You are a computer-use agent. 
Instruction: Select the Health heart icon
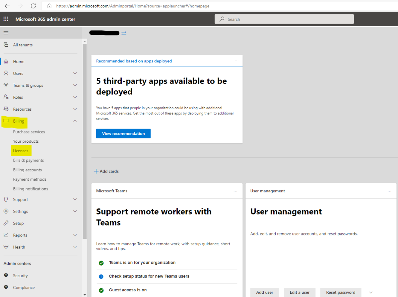(x=6, y=247)
